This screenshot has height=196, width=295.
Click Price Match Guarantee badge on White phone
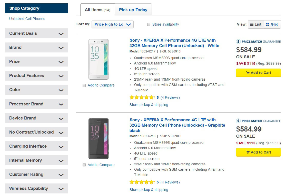[258, 41]
